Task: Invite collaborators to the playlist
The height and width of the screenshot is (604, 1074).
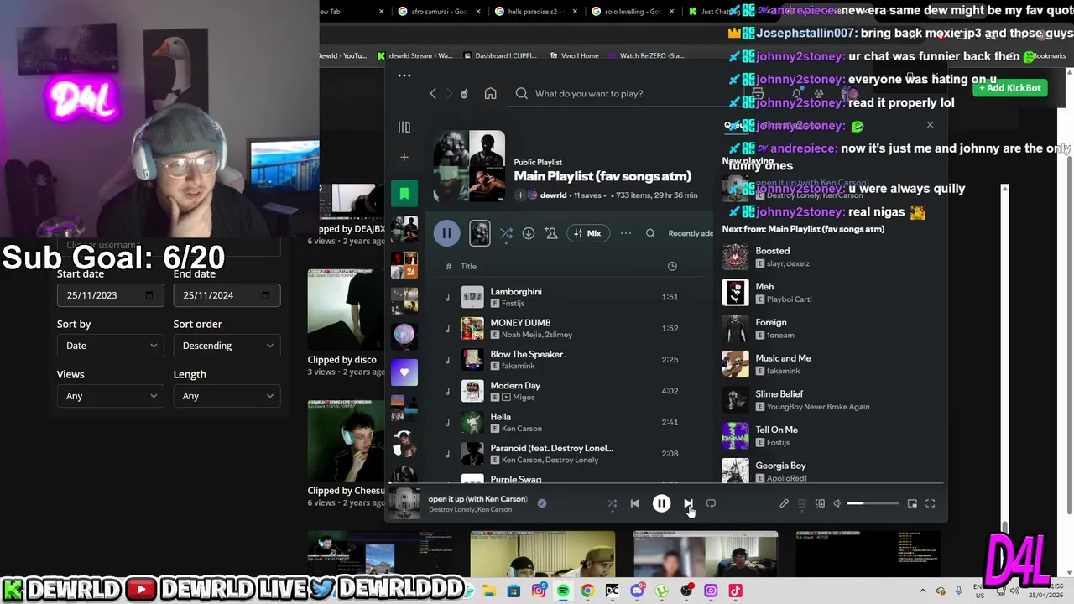Action: click(x=551, y=233)
